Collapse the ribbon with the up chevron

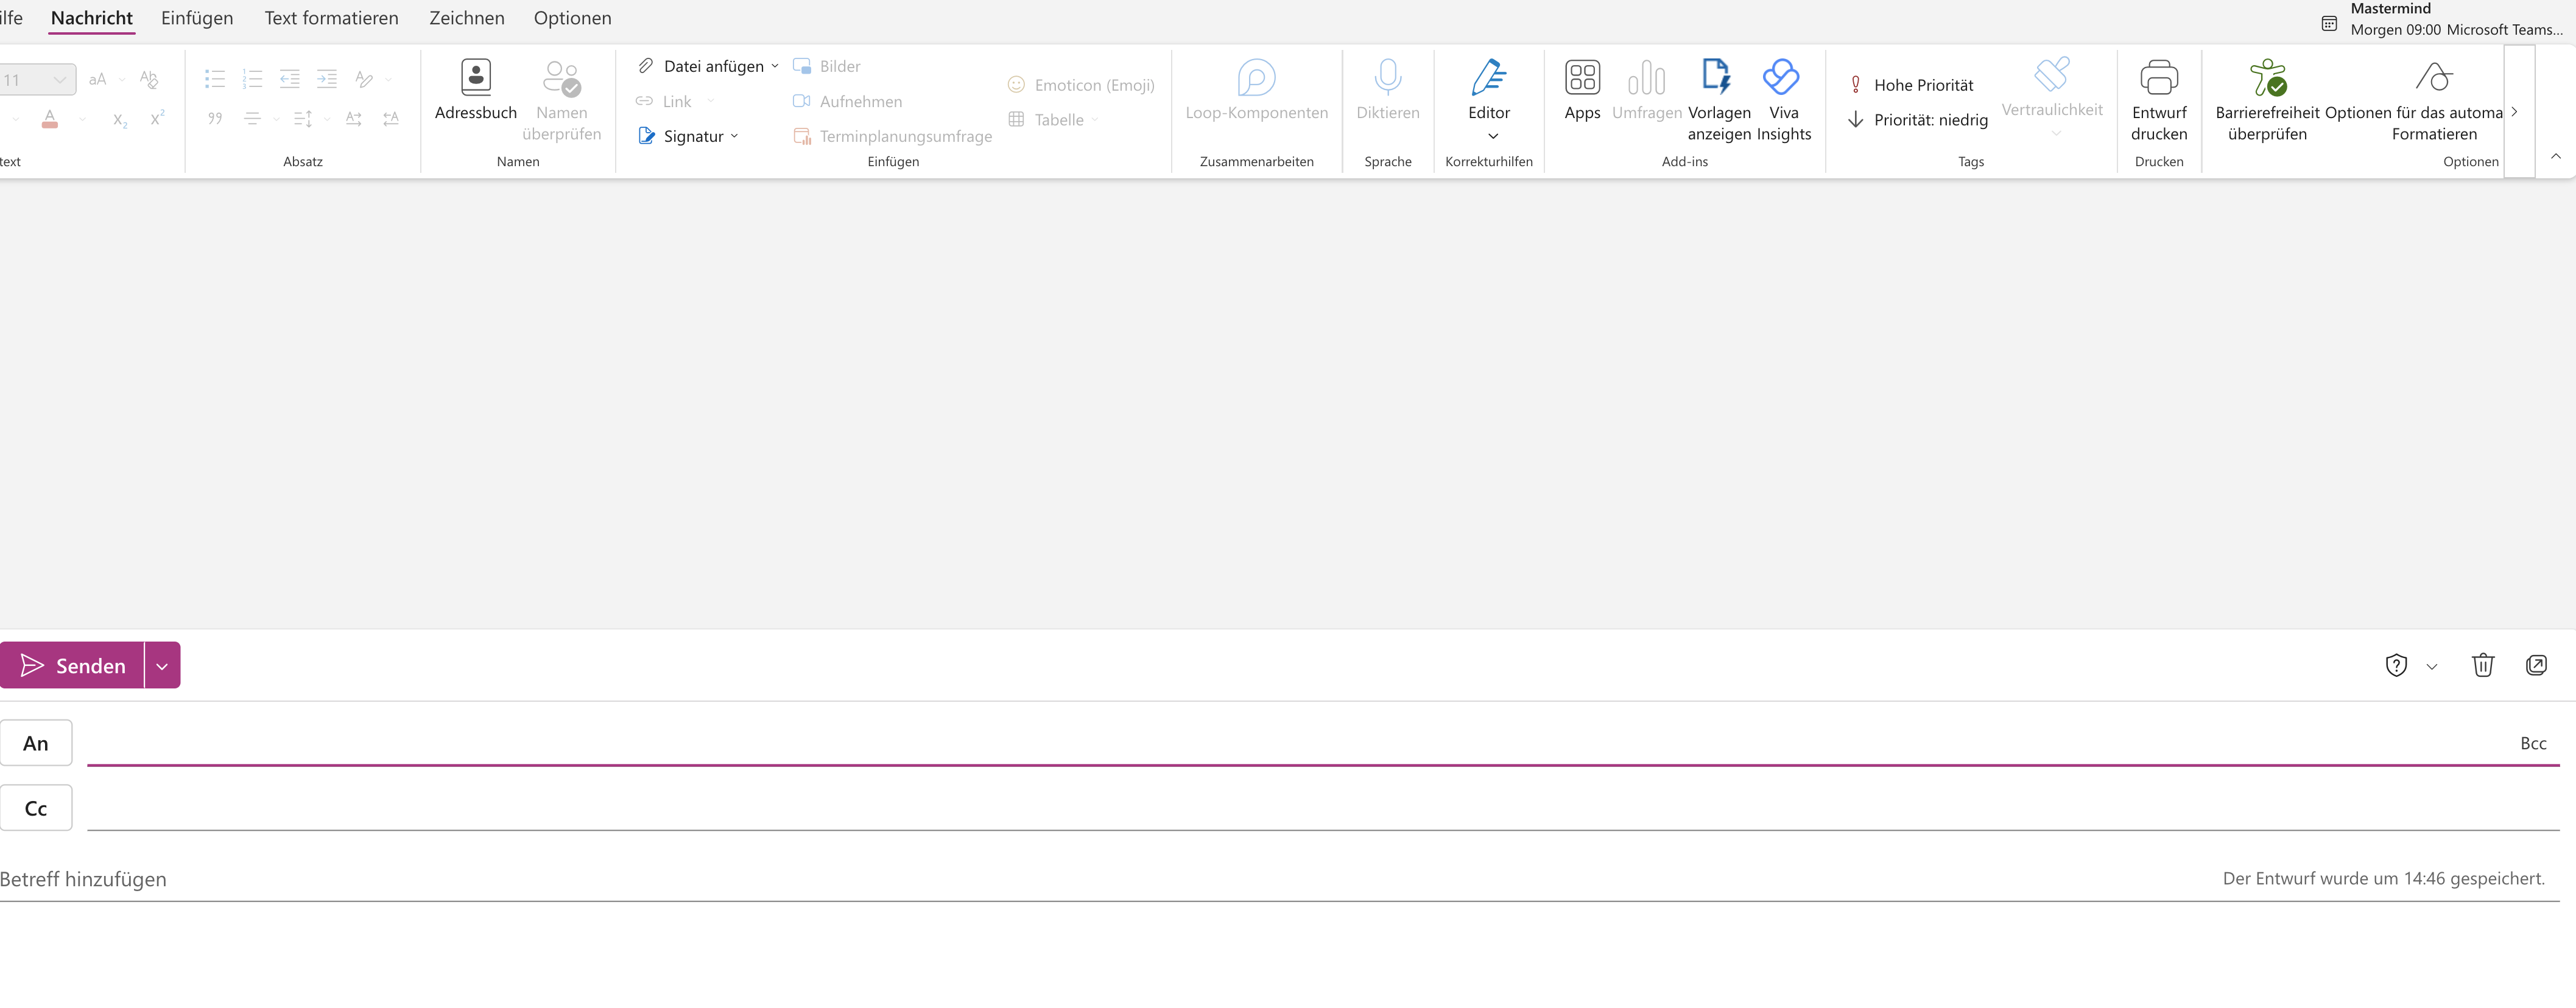coord(2556,156)
